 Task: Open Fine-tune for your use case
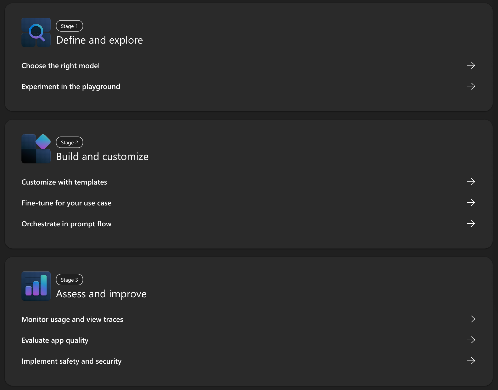[66, 203]
